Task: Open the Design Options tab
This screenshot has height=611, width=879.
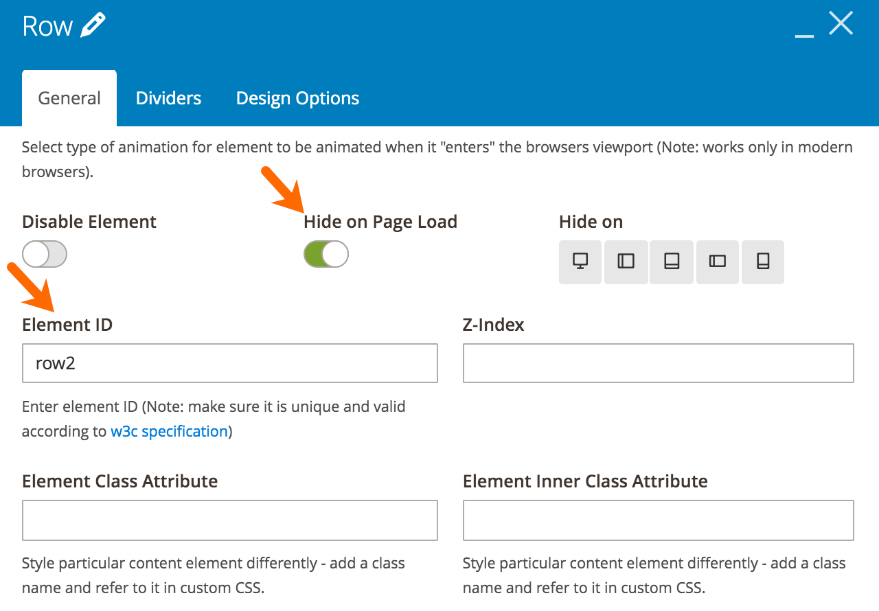Action: [297, 97]
